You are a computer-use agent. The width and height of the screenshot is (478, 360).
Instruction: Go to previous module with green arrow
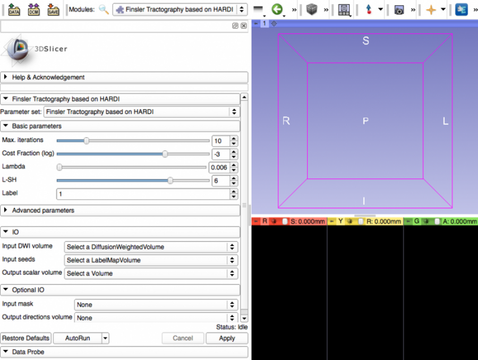(x=276, y=10)
